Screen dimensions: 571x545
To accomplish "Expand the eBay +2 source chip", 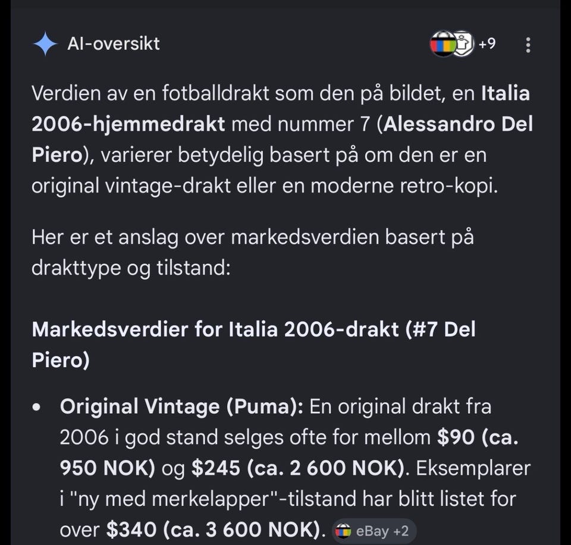I will pos(374,531).
